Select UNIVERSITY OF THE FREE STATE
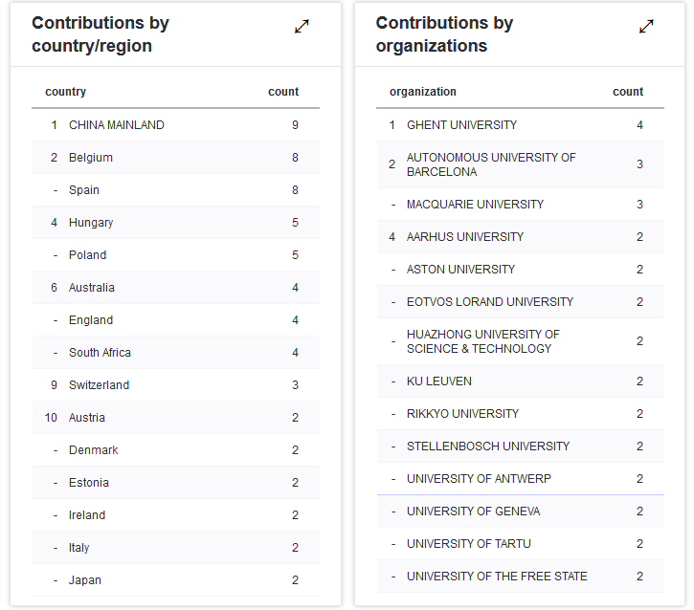 click(x=497, y=577)
